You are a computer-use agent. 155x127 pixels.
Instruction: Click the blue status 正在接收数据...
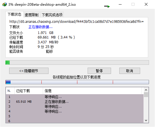tap(41, 27)
